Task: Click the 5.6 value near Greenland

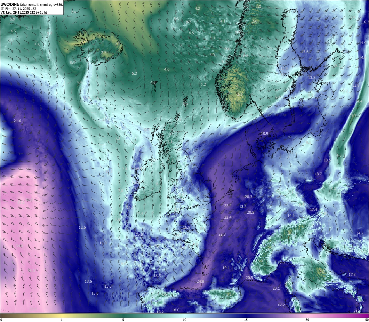Action: 37,45
